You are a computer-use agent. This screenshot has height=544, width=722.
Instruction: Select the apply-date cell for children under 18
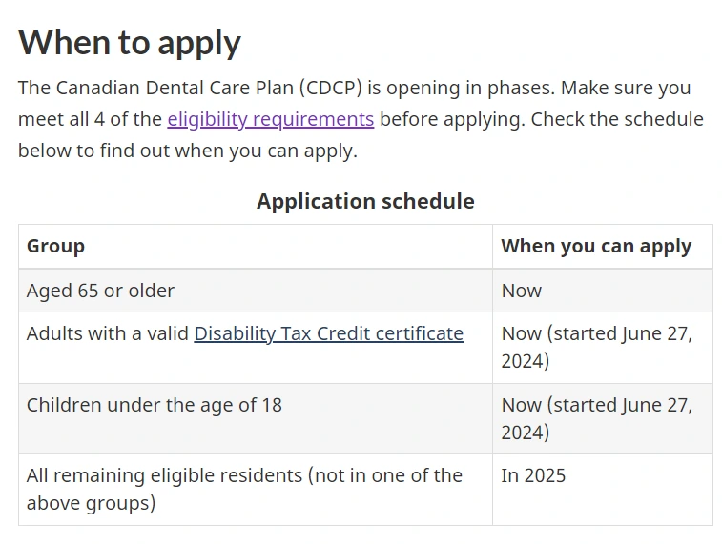pyautogui.click(x=596, y=418)
